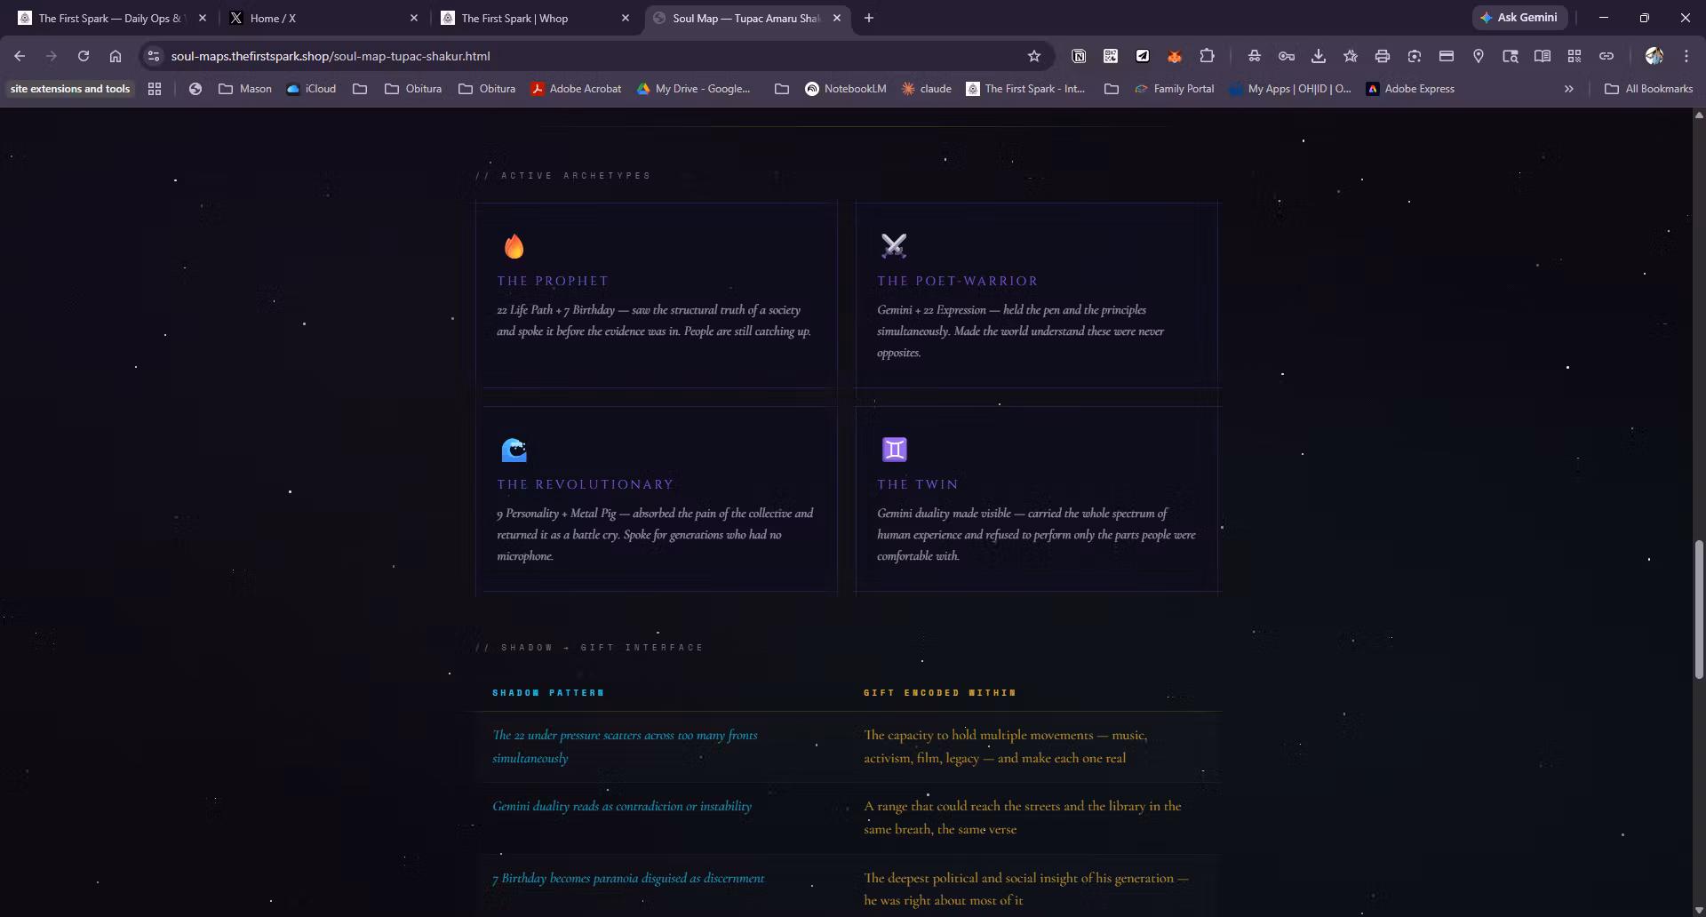The width and height of the screenshot is (1706, 917).
Task: Open The First Spark - Int... bookmark
Action: [1025, 89]
